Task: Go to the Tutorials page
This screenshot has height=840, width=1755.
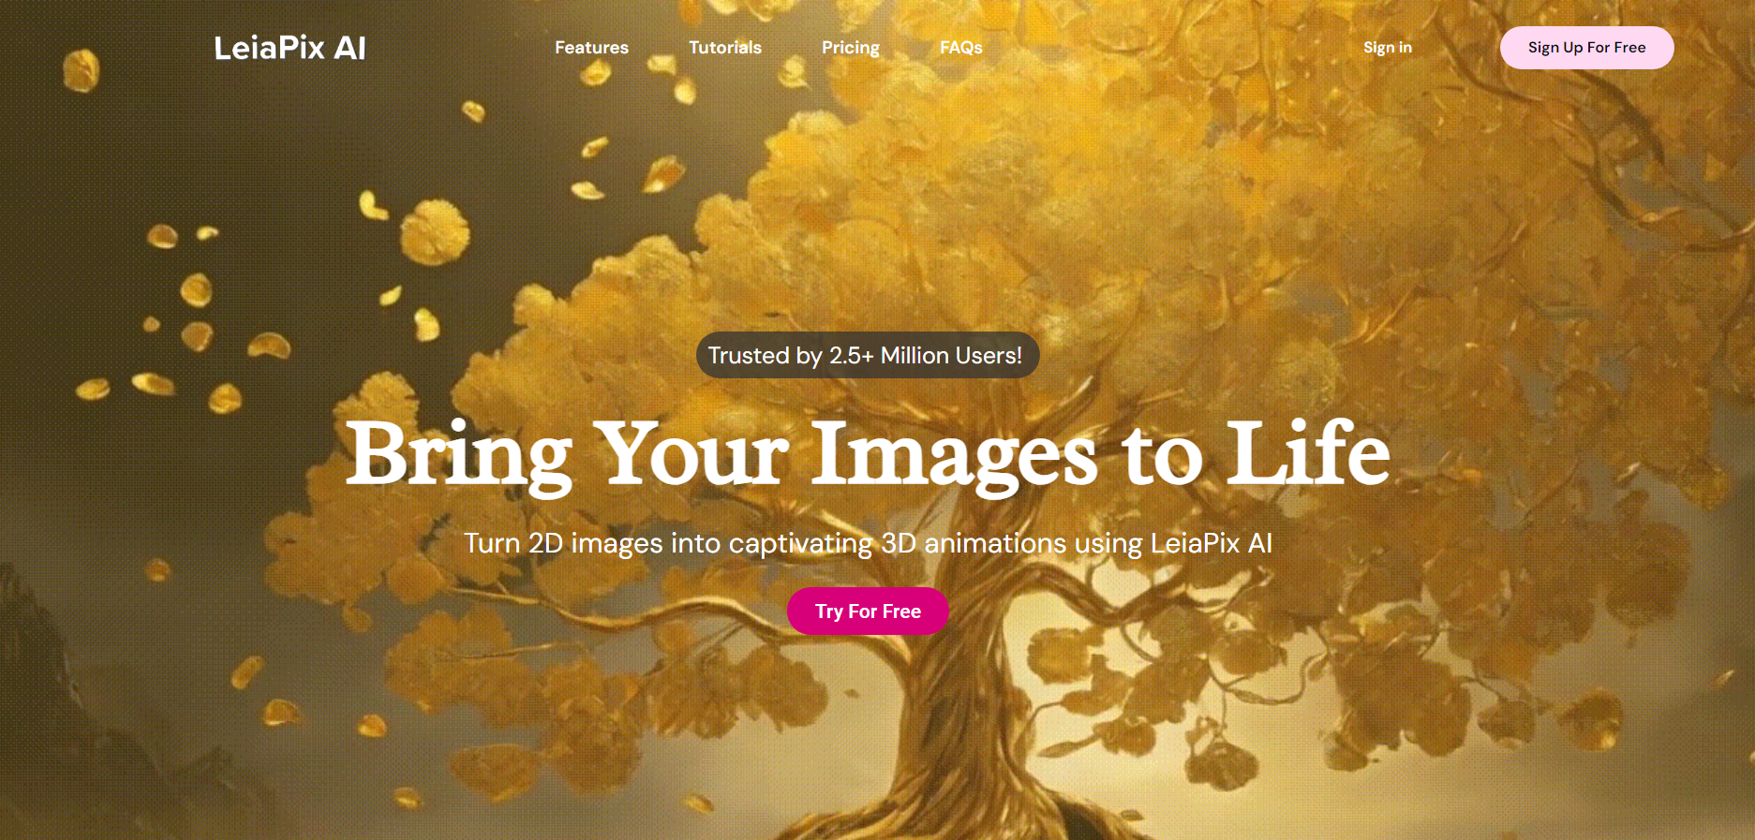Action: tap(725, 48)
